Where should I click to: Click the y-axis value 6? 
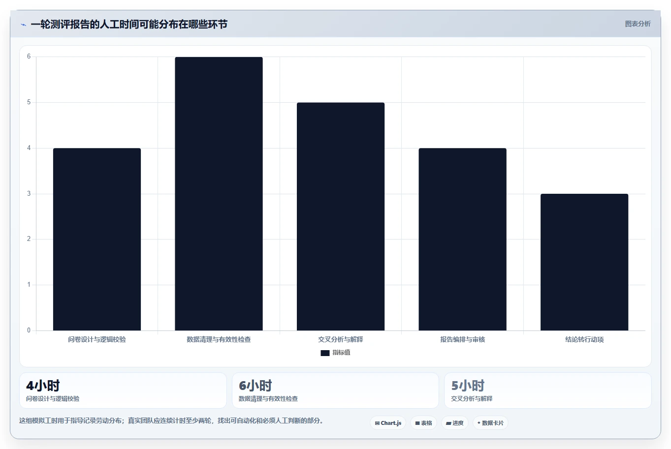(x=29, y=57)
